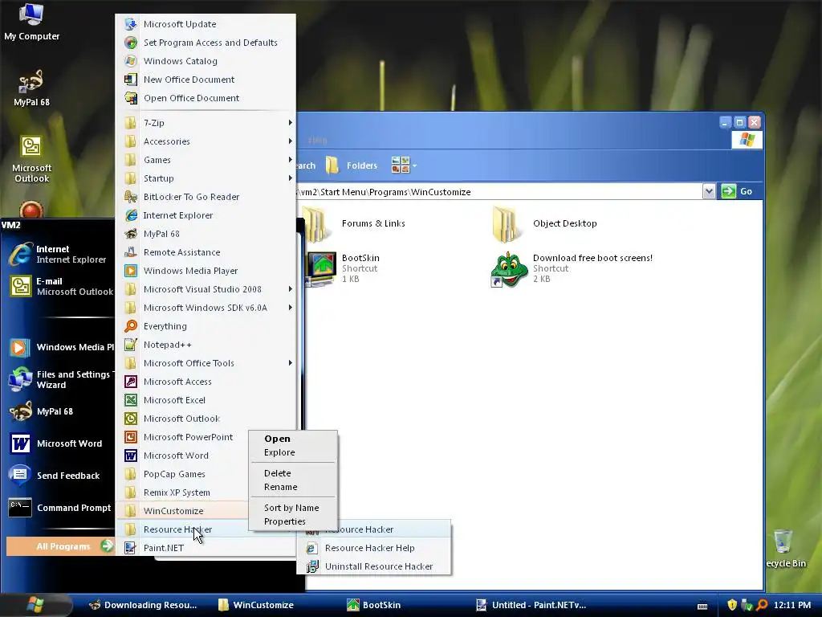This screenshot has width=822, height=617.
Task: Open Properties from context menu
Action: [x=293, y=521]
